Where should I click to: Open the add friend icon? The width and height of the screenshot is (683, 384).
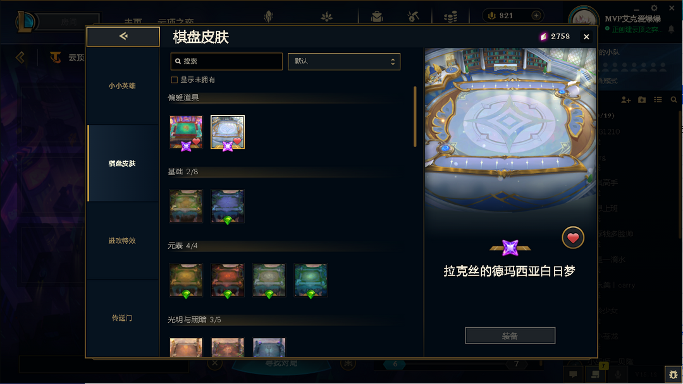coord(626,100)
